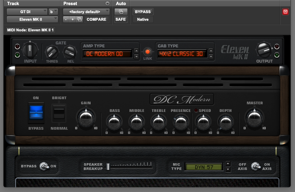
Task: Toggle the tremolo sync LED beside SPEED
Action: [x=196, y=111]
